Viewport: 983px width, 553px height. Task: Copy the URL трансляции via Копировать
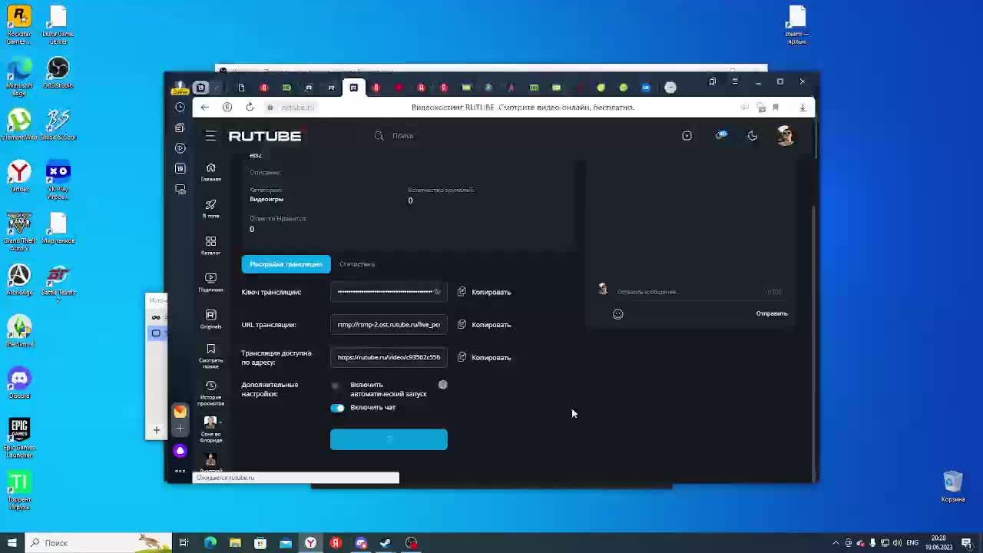(x=485, y=325)
